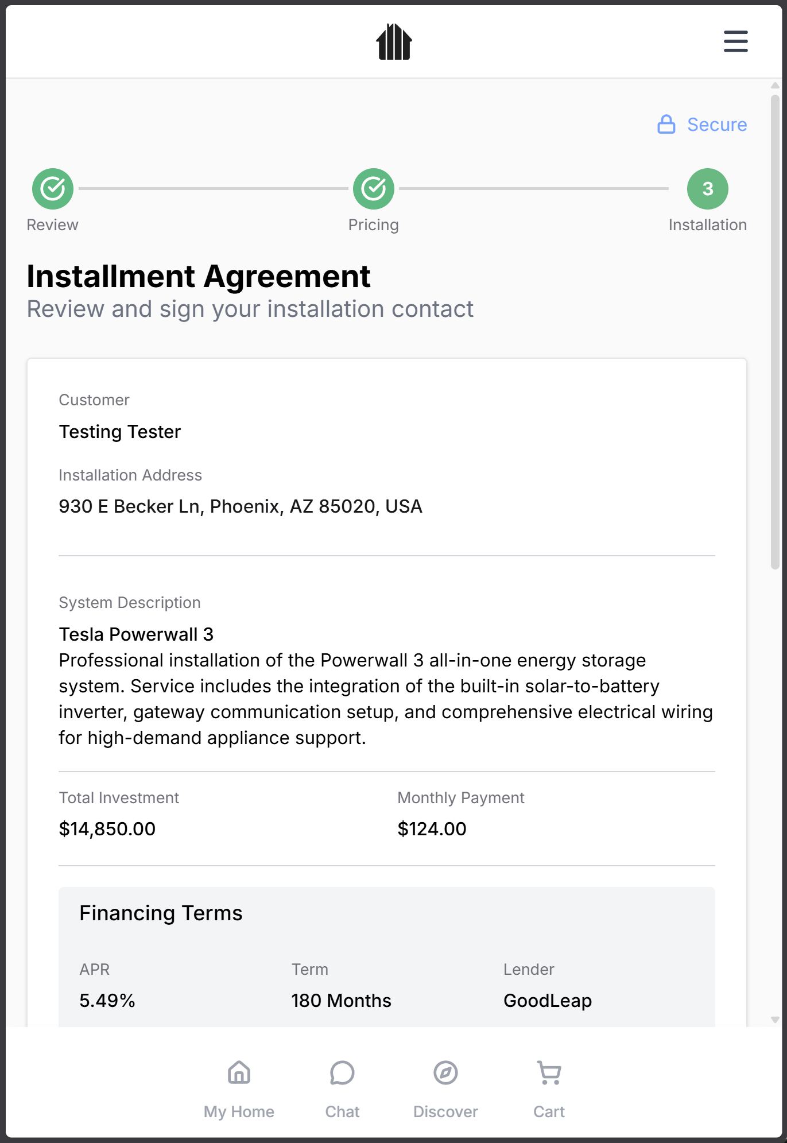Open the hamburger menu
787x1143 pixels.
tap(735, 41)
